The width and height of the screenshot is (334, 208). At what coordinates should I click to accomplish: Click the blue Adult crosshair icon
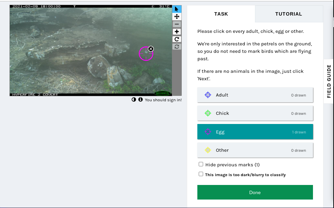click(208, 95)
